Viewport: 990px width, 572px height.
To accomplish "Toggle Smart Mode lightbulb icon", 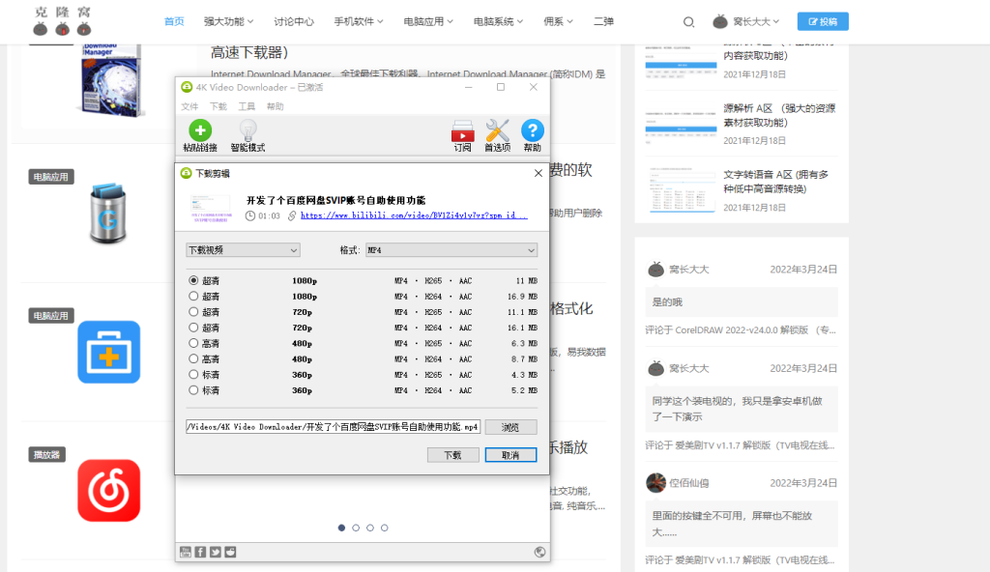I will coord(248,130).
